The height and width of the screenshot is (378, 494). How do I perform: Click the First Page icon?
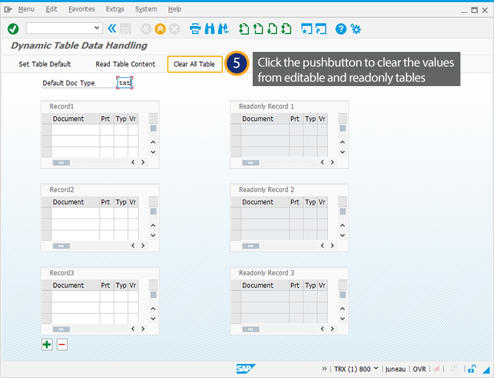(x=244, y=29)
